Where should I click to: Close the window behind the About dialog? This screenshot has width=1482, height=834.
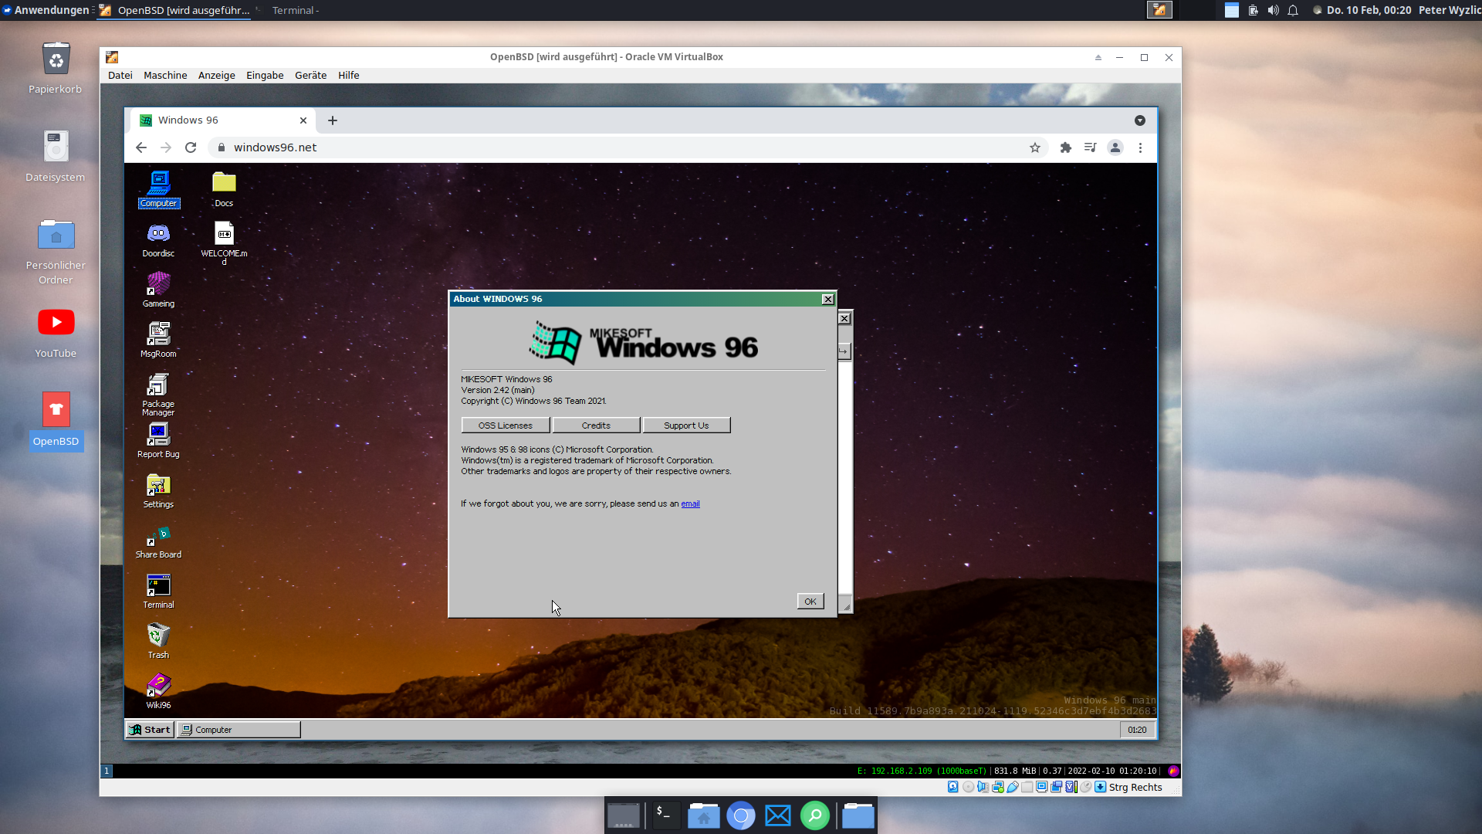coord(844,318)
